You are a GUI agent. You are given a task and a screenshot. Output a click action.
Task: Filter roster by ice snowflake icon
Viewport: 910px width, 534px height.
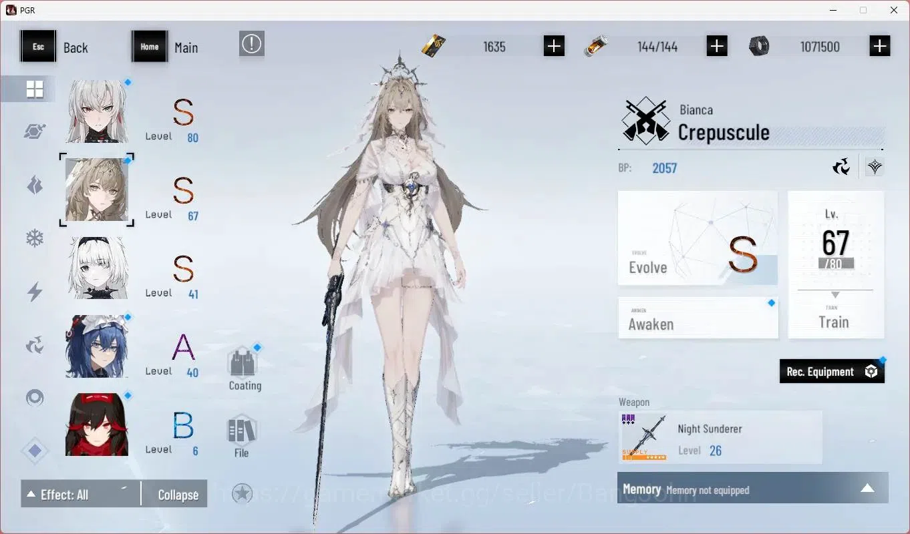(x=35, y=238)
